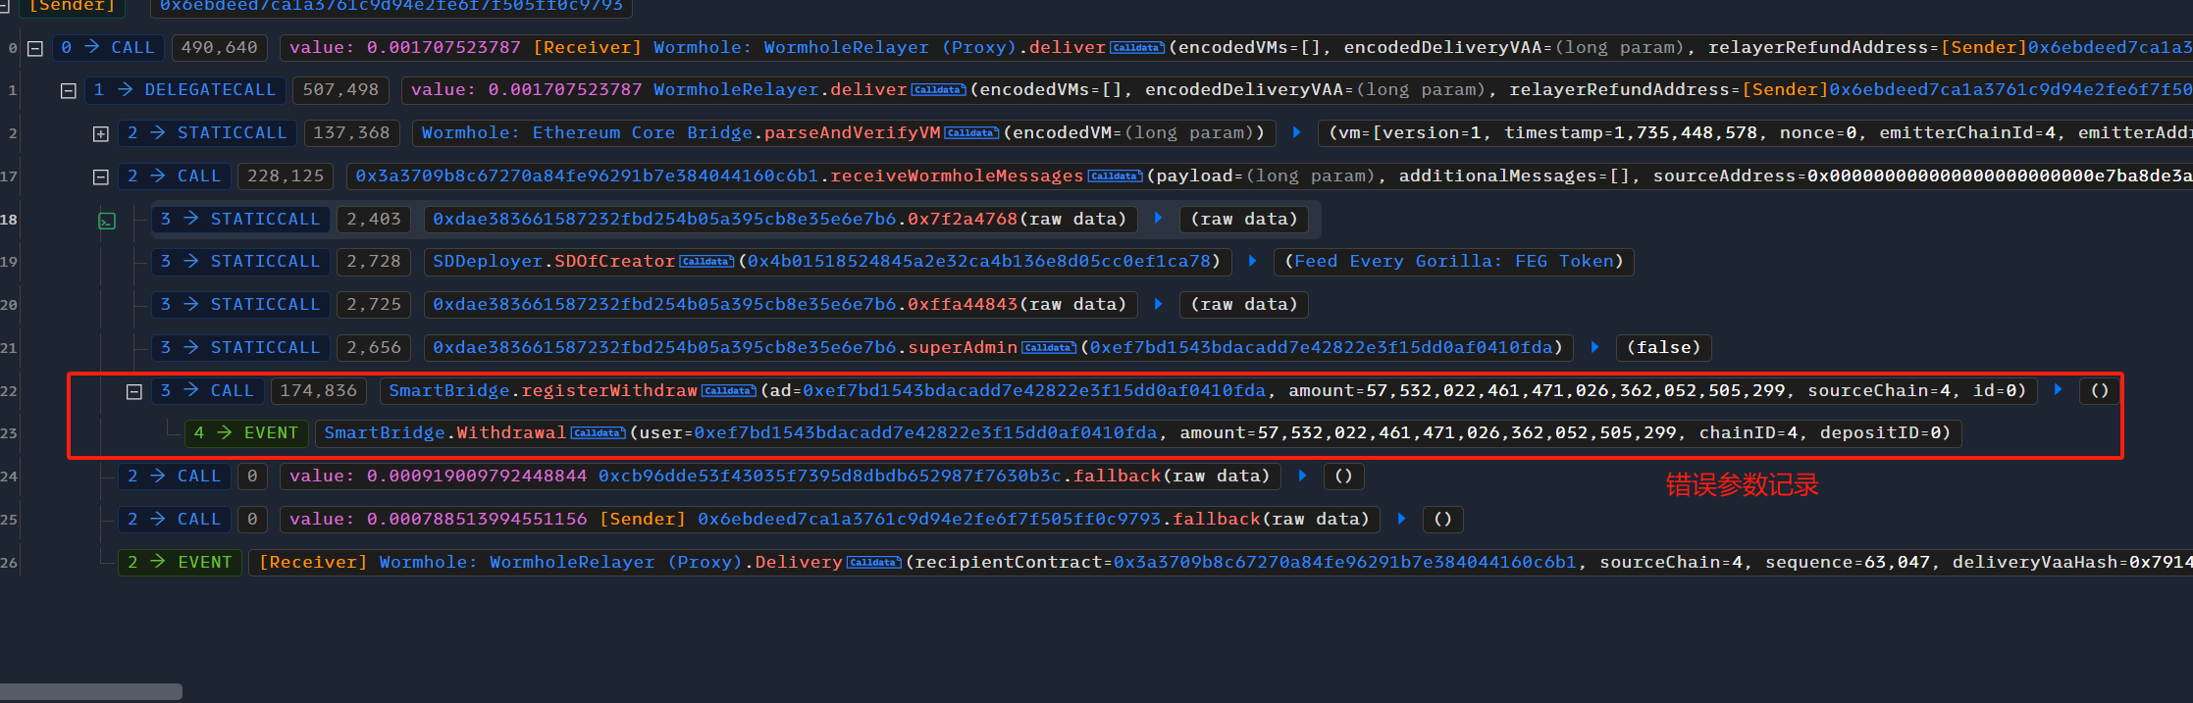Click the horizontal scrollbar thumb
Viewport: 2193px width, 703px height.
click(x=91, y=692)
